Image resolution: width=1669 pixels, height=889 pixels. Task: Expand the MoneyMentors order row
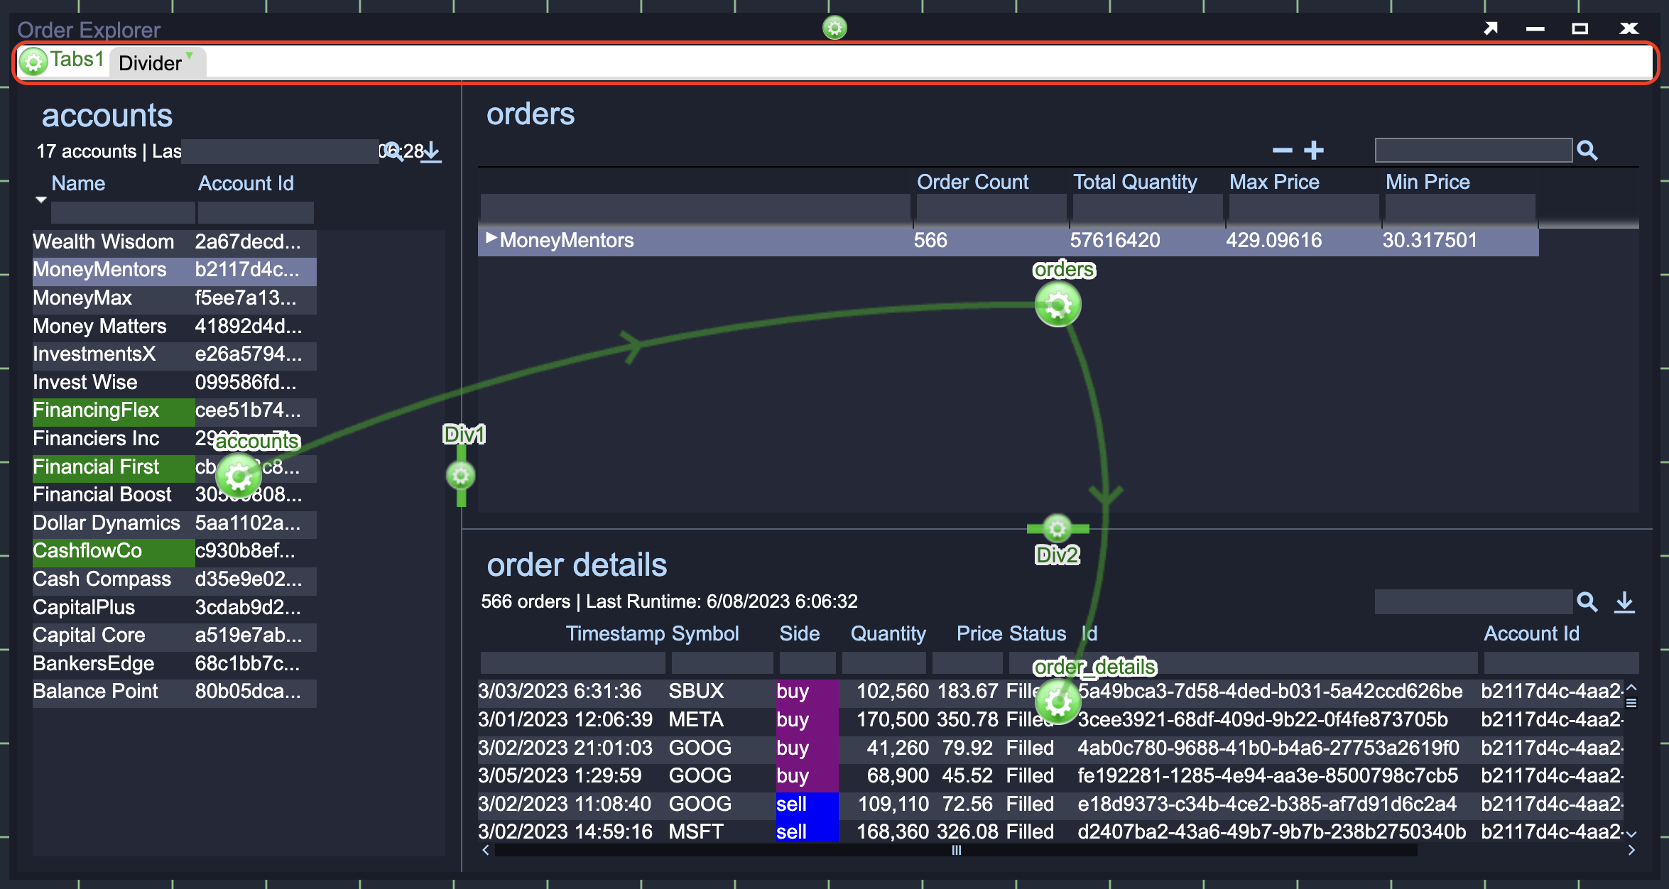tap(490, 239)
